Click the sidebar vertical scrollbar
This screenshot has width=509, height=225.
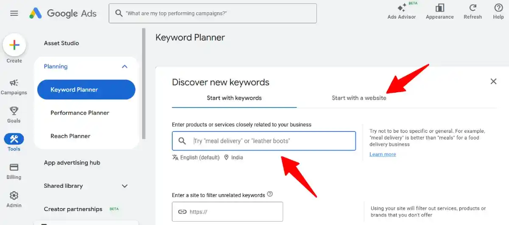144,84
